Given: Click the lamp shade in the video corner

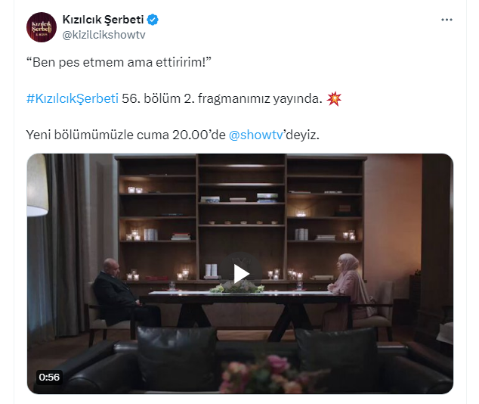Looking at the screenshot, I should tap(37, 185).
